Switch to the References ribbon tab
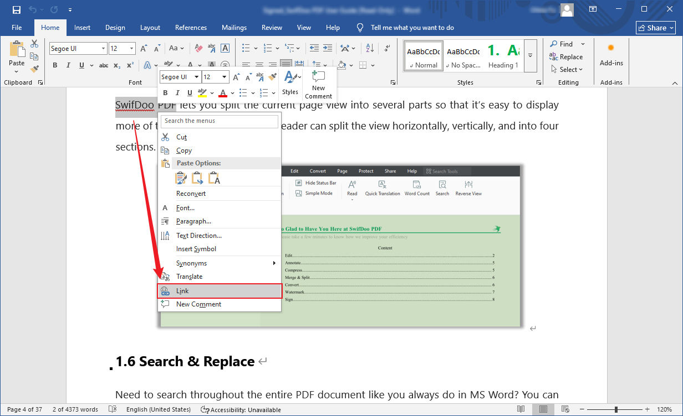 tap(191, 27)
